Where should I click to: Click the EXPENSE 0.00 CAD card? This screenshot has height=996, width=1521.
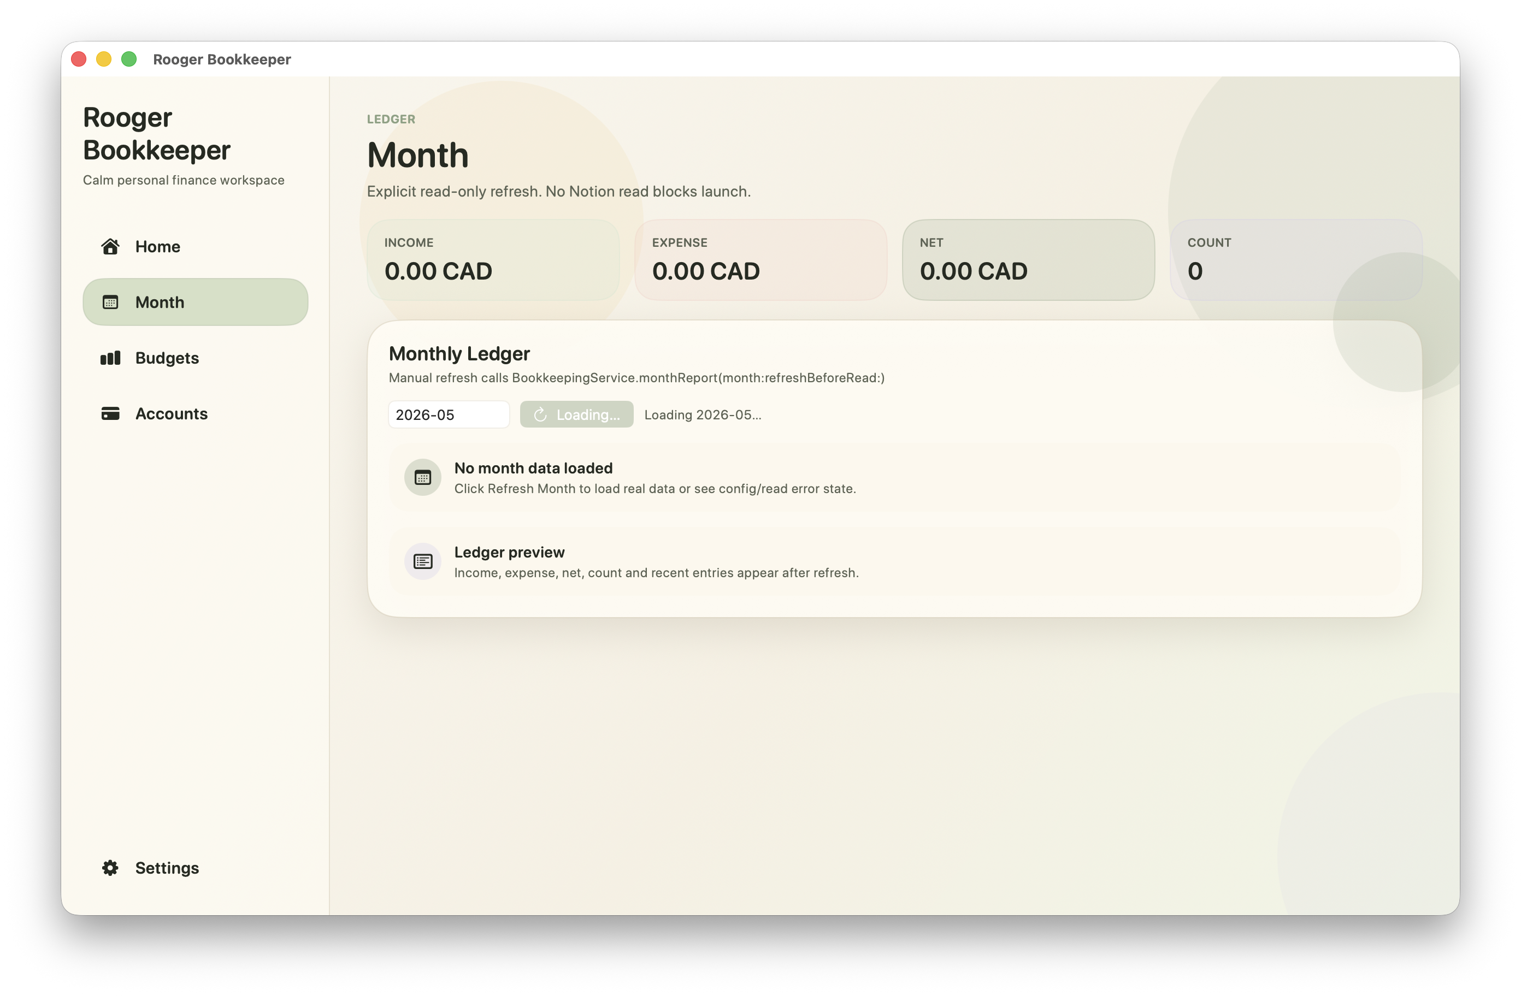click(x=760, y=260)
